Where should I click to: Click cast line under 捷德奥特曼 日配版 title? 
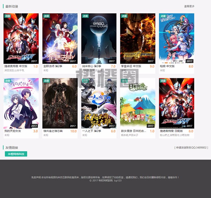click(175, 135)
